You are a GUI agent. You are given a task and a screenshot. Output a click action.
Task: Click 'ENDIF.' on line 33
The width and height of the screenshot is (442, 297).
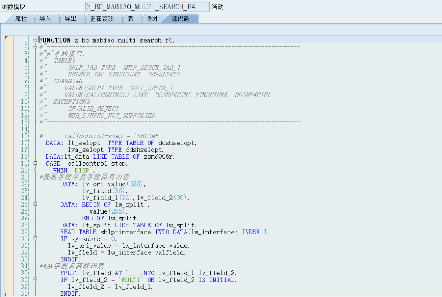tap(70, 259)
